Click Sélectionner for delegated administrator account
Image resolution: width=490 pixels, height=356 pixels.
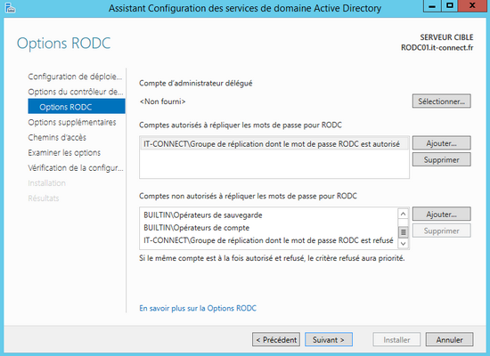(441, 101)
